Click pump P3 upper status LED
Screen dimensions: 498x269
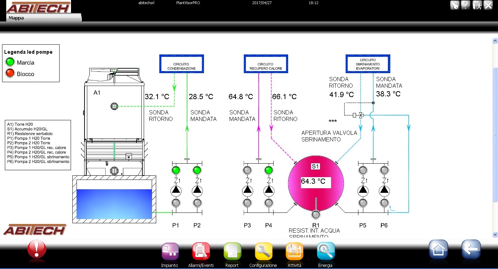pyautogui.click(x=247, y=170)
